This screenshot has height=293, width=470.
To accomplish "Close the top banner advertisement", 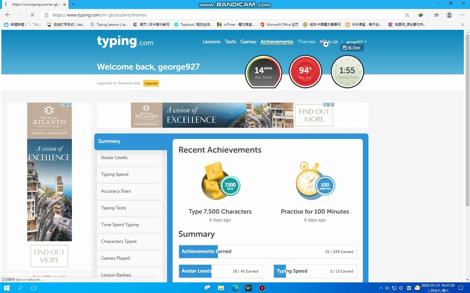I will 332,105.
